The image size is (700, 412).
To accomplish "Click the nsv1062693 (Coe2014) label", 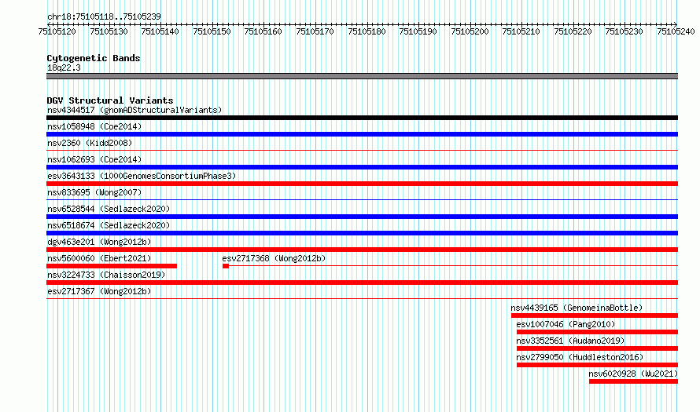I will point(94,159).
